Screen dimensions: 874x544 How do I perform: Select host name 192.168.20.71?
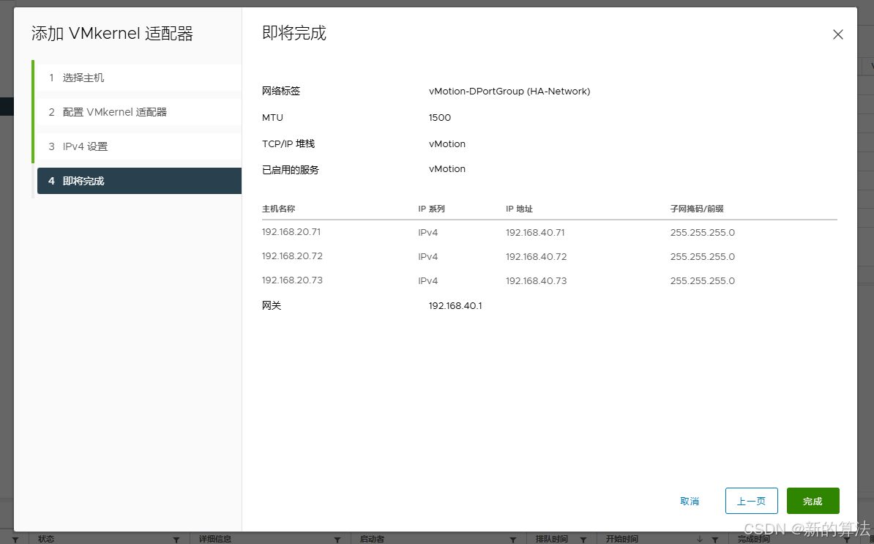291,232
